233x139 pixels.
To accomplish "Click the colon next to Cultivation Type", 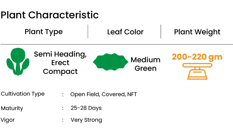I will [63, 95].
